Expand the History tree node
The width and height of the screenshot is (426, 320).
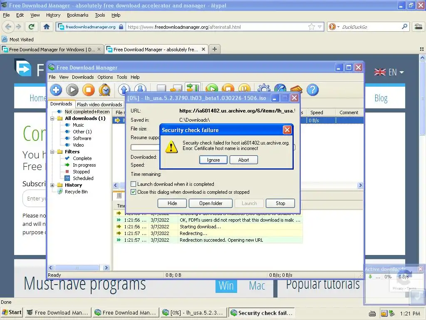click(x=52, y=185)
